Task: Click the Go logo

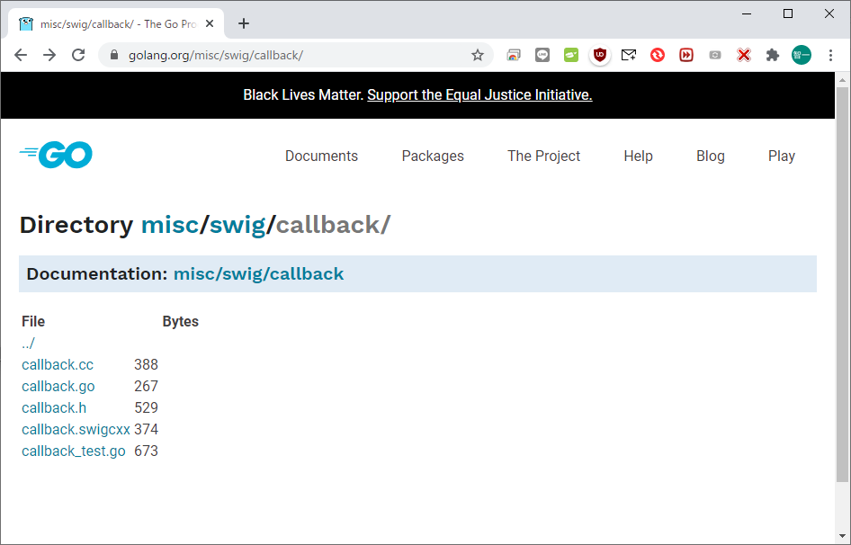Action: tap(56, 156)
